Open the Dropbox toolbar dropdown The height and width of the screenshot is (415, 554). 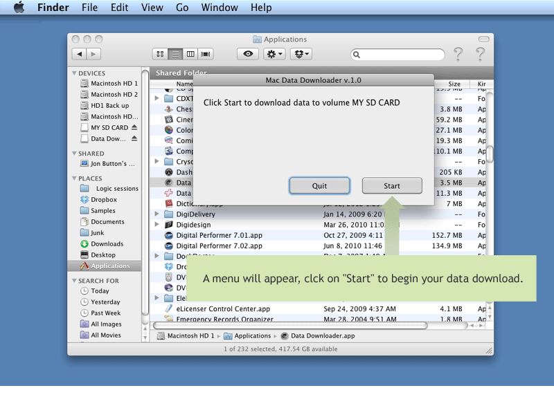(301, 54)
